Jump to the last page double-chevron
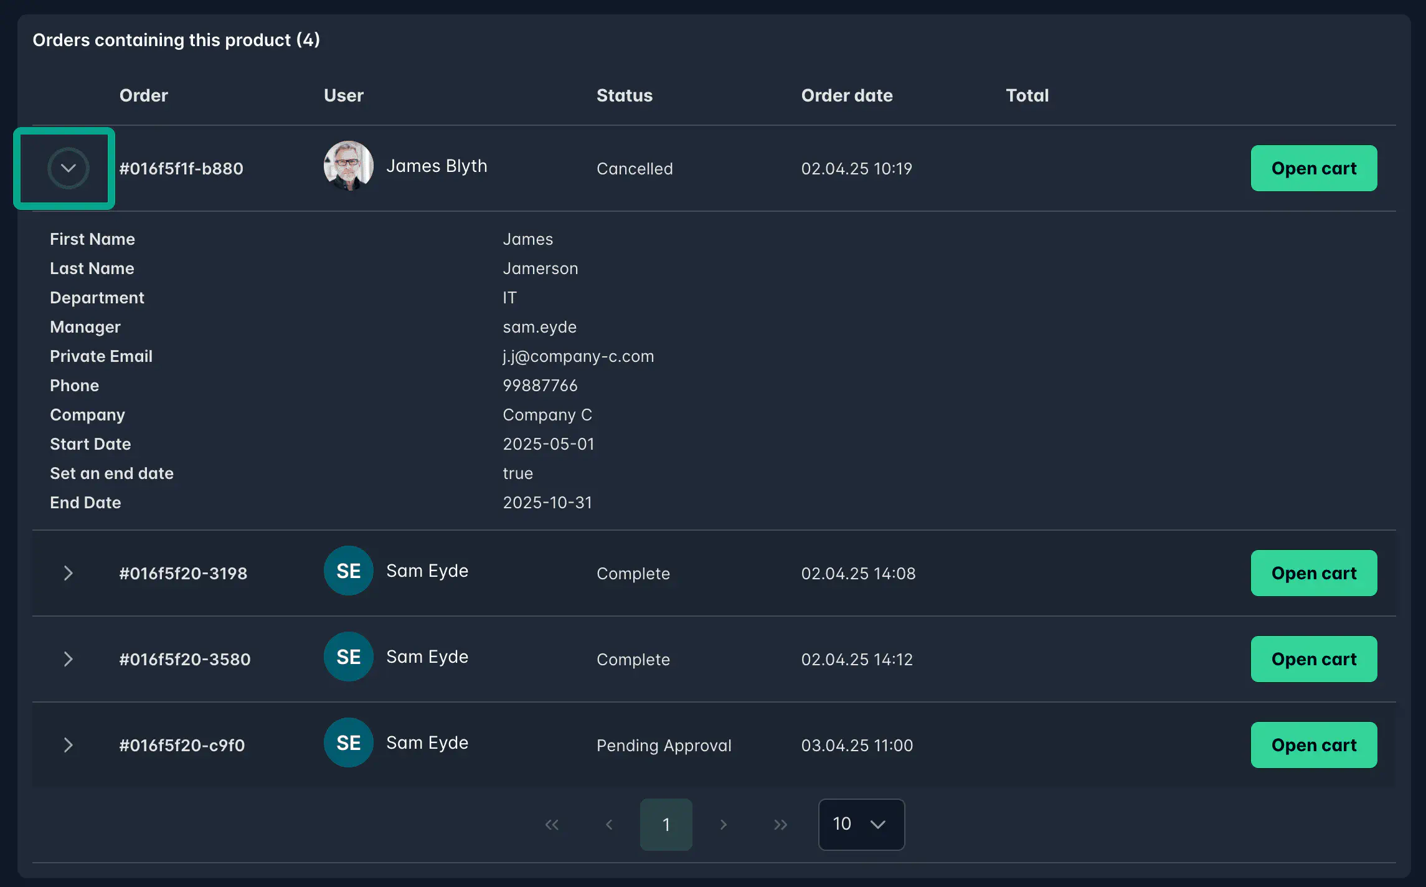The width and height of the screenshot is (1426, 887). coord(780,824)
